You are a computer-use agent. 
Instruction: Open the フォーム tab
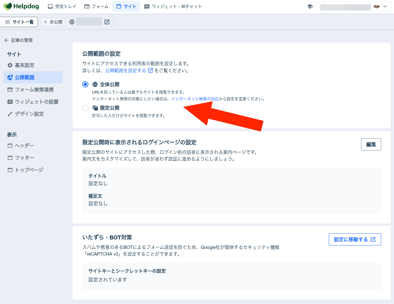click(96, 6)
